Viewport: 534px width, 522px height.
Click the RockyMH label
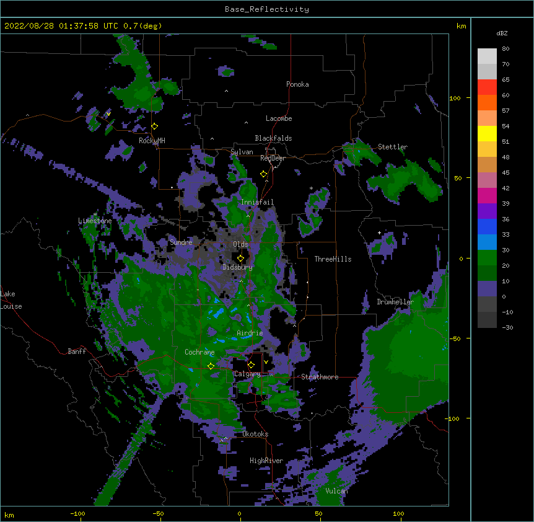(152, 141)
